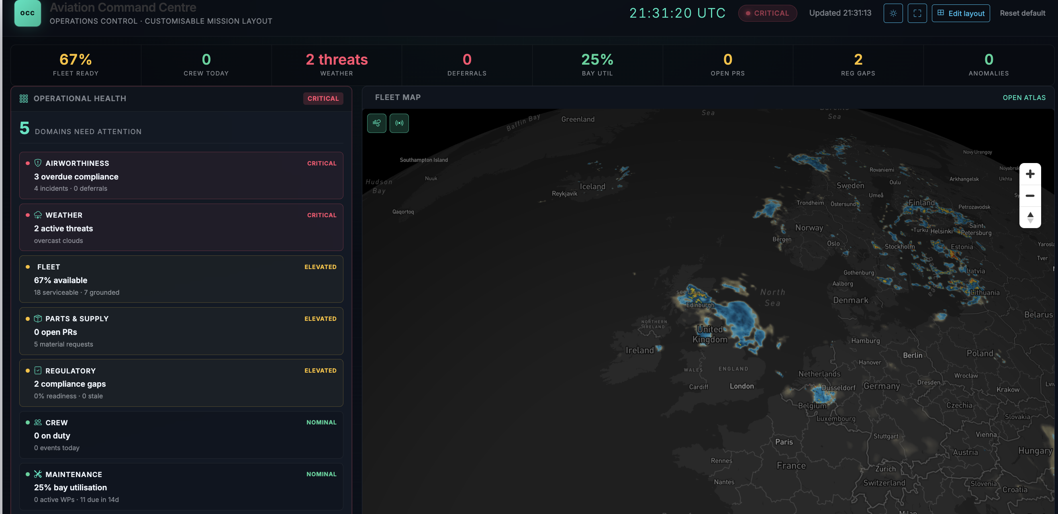Toggle the radar broadcast layer on map

click(399, 123)
